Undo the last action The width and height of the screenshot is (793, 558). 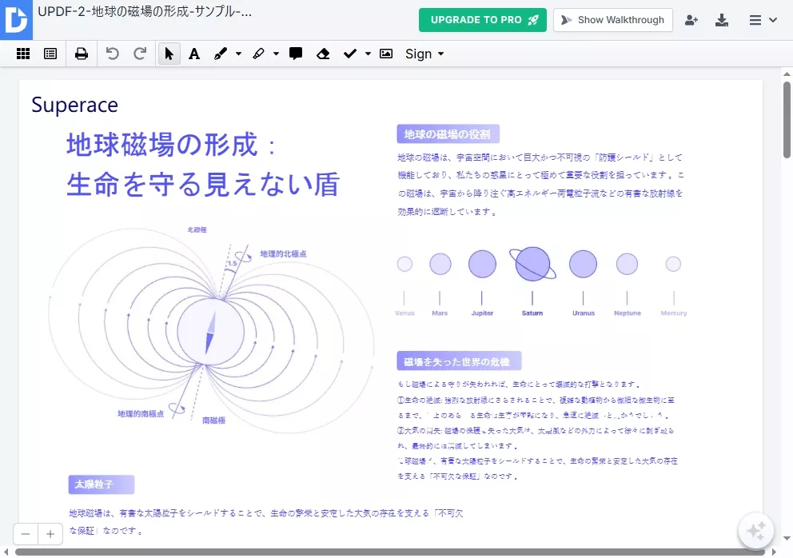click(x=112, y=54)
